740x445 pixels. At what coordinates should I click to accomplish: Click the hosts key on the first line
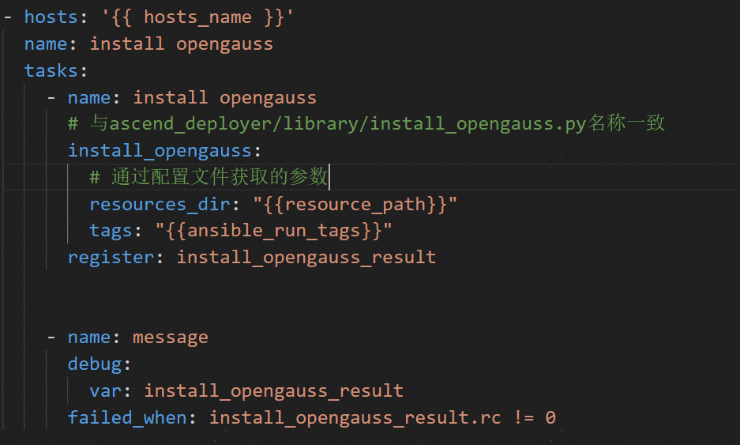click(x=51, y=17)
